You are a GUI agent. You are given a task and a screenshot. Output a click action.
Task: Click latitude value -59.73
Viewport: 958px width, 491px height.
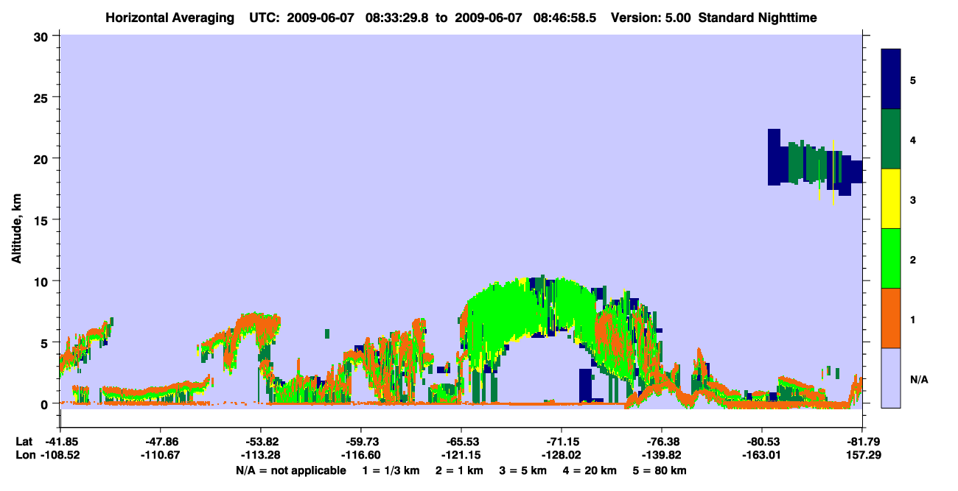tap(361, 442)
